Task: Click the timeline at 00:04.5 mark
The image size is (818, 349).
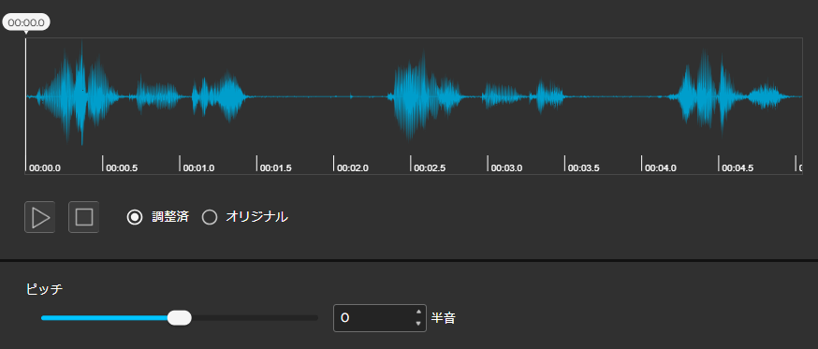Action: point(738,168)
